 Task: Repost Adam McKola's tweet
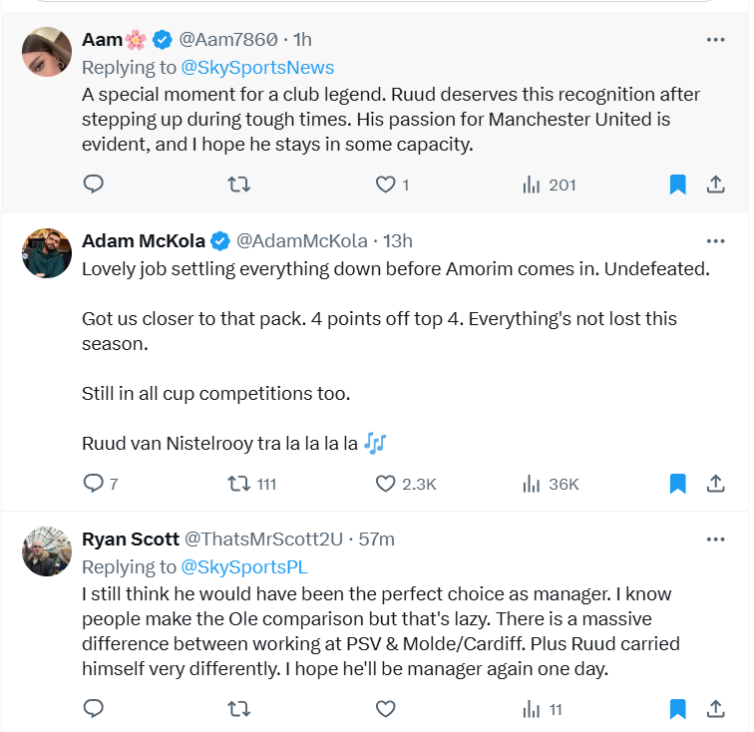[239, 484]
